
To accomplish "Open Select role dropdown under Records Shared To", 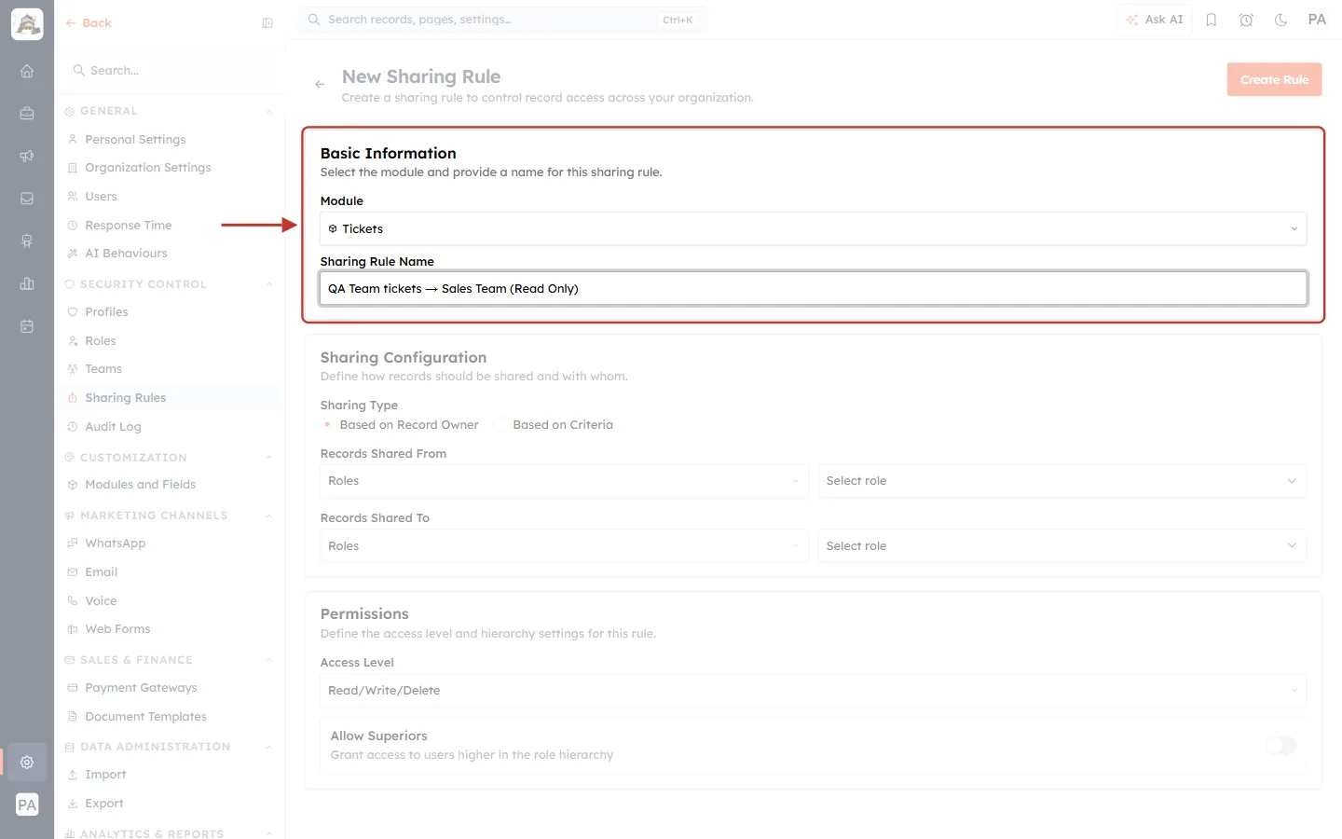I will (1062, 546).
